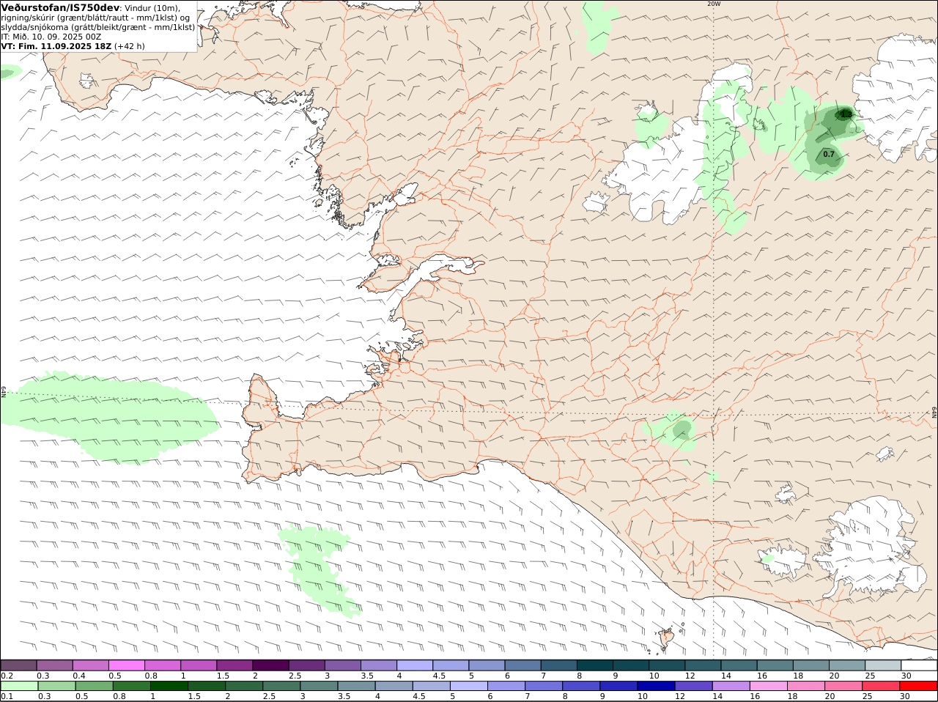Pick the rain legend swatch starting at 14 (violet)
Viewport: 938px width, 702px height.
click(x=731, y=686)
